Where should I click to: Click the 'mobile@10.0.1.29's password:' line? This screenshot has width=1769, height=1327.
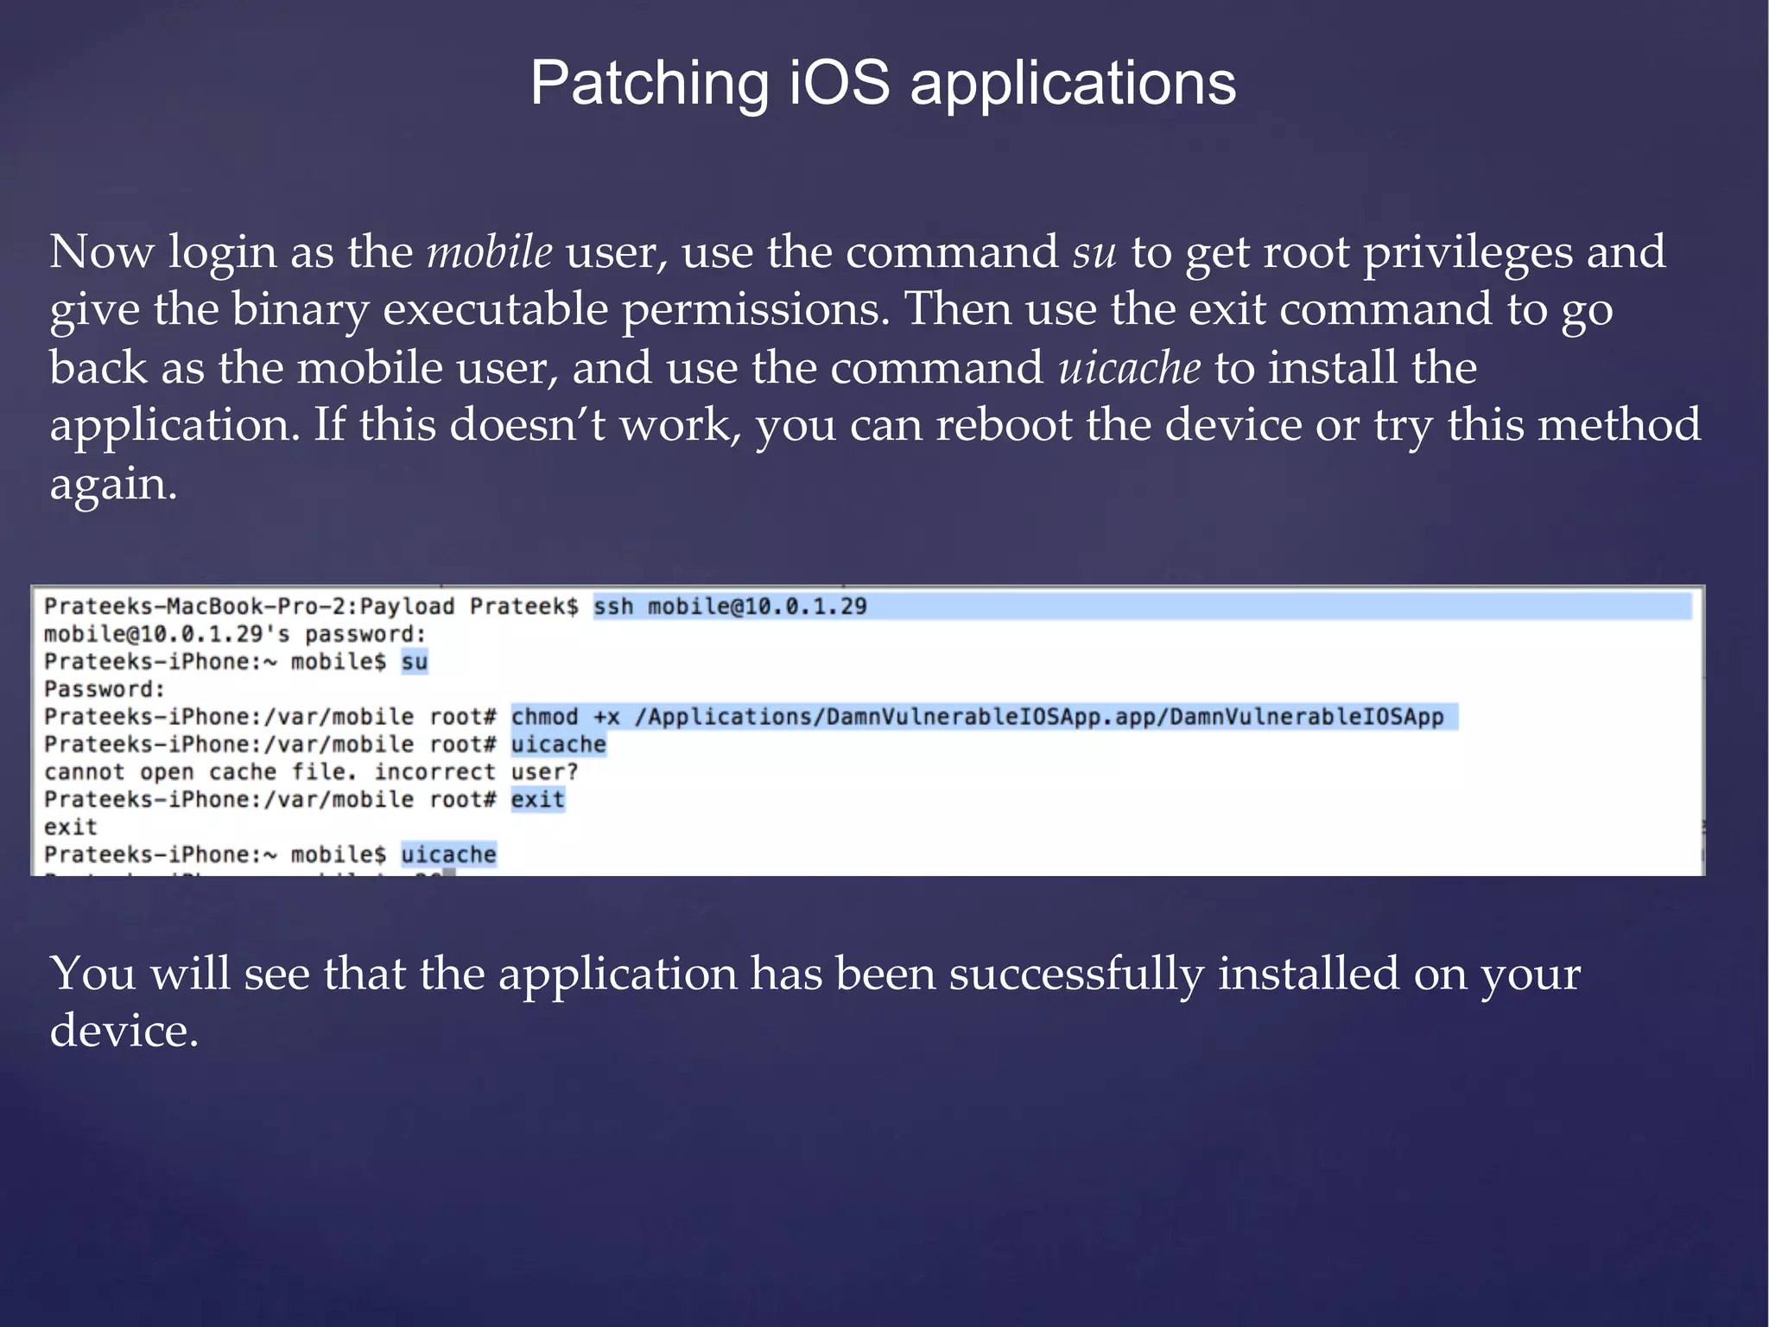[x=235, y=634]
